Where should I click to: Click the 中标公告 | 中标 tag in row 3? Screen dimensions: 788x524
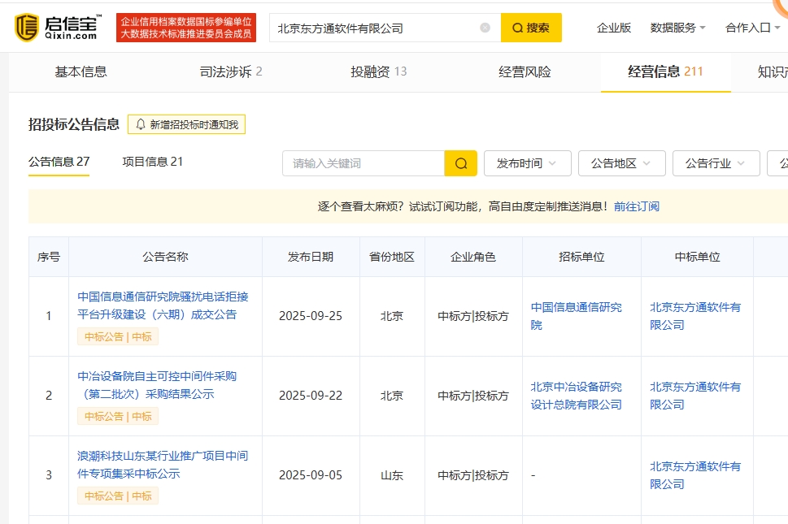pos(118,496)
